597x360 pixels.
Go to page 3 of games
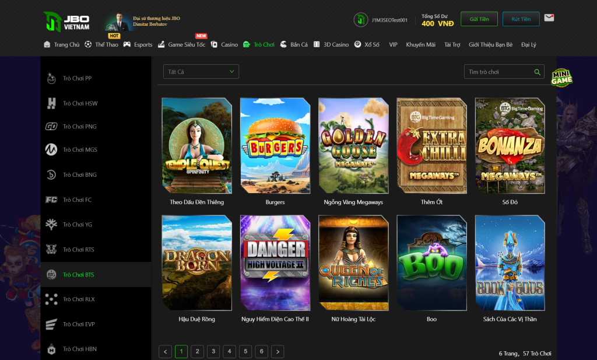point(213,351)
